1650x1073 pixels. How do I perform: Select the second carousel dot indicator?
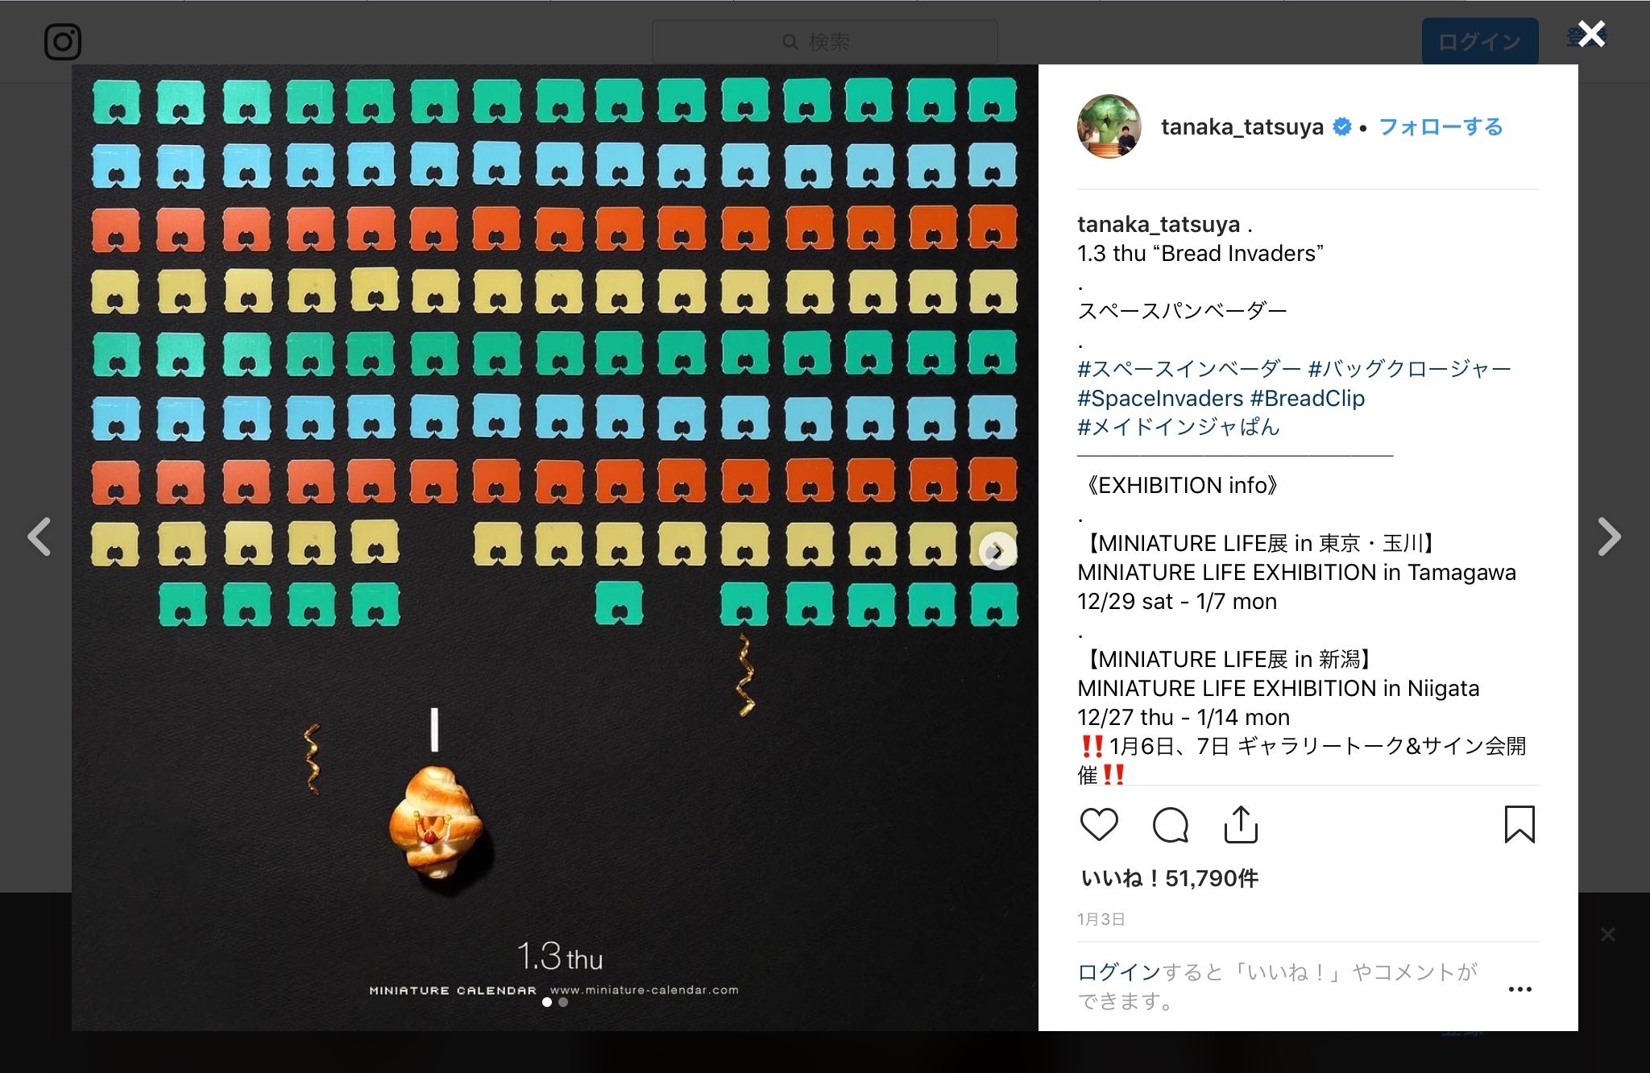(x=563, y=1002)
